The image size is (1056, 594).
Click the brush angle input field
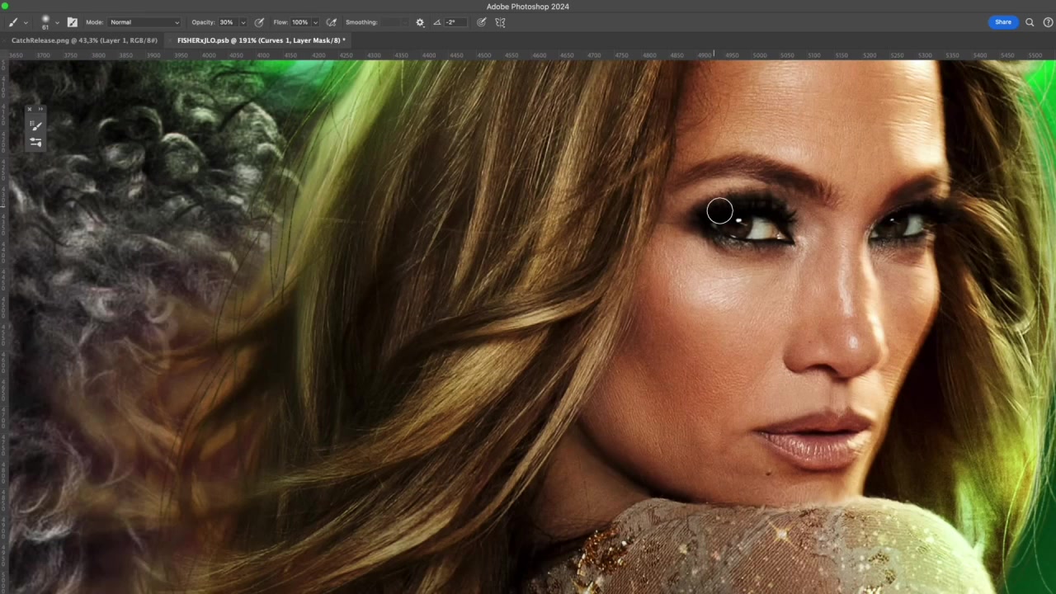coord(454,22)
